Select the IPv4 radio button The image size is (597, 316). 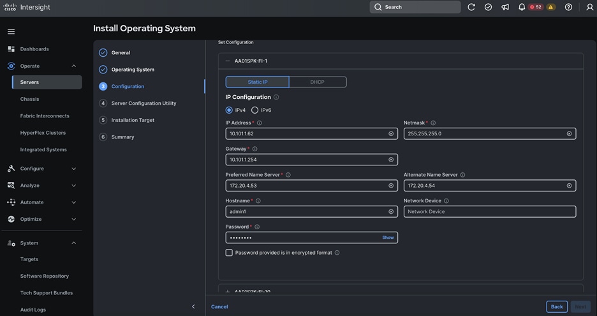pyautogui.click(x=229, y=110)
